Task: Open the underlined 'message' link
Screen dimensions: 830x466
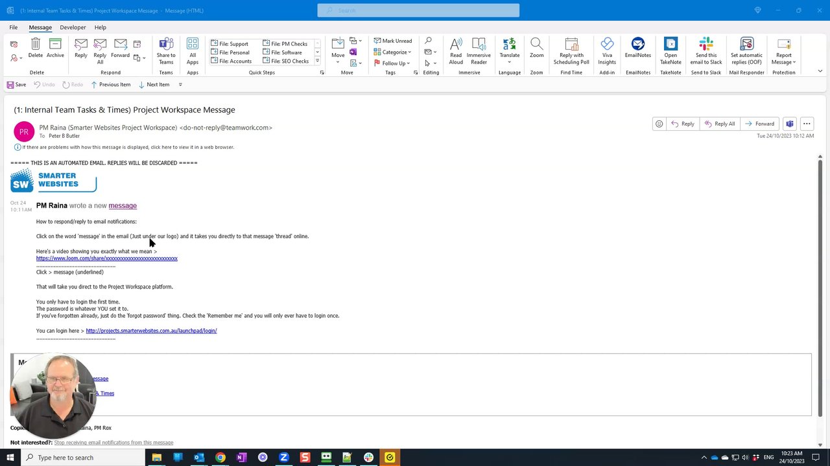Action: 123,206
